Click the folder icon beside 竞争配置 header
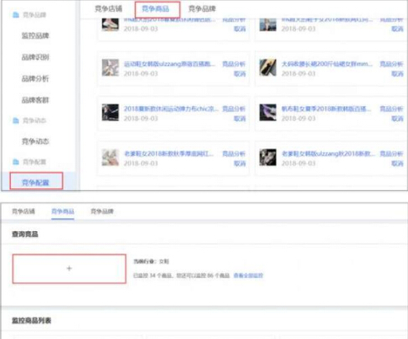The image size is (408, 339). click(x=16, y=162)
